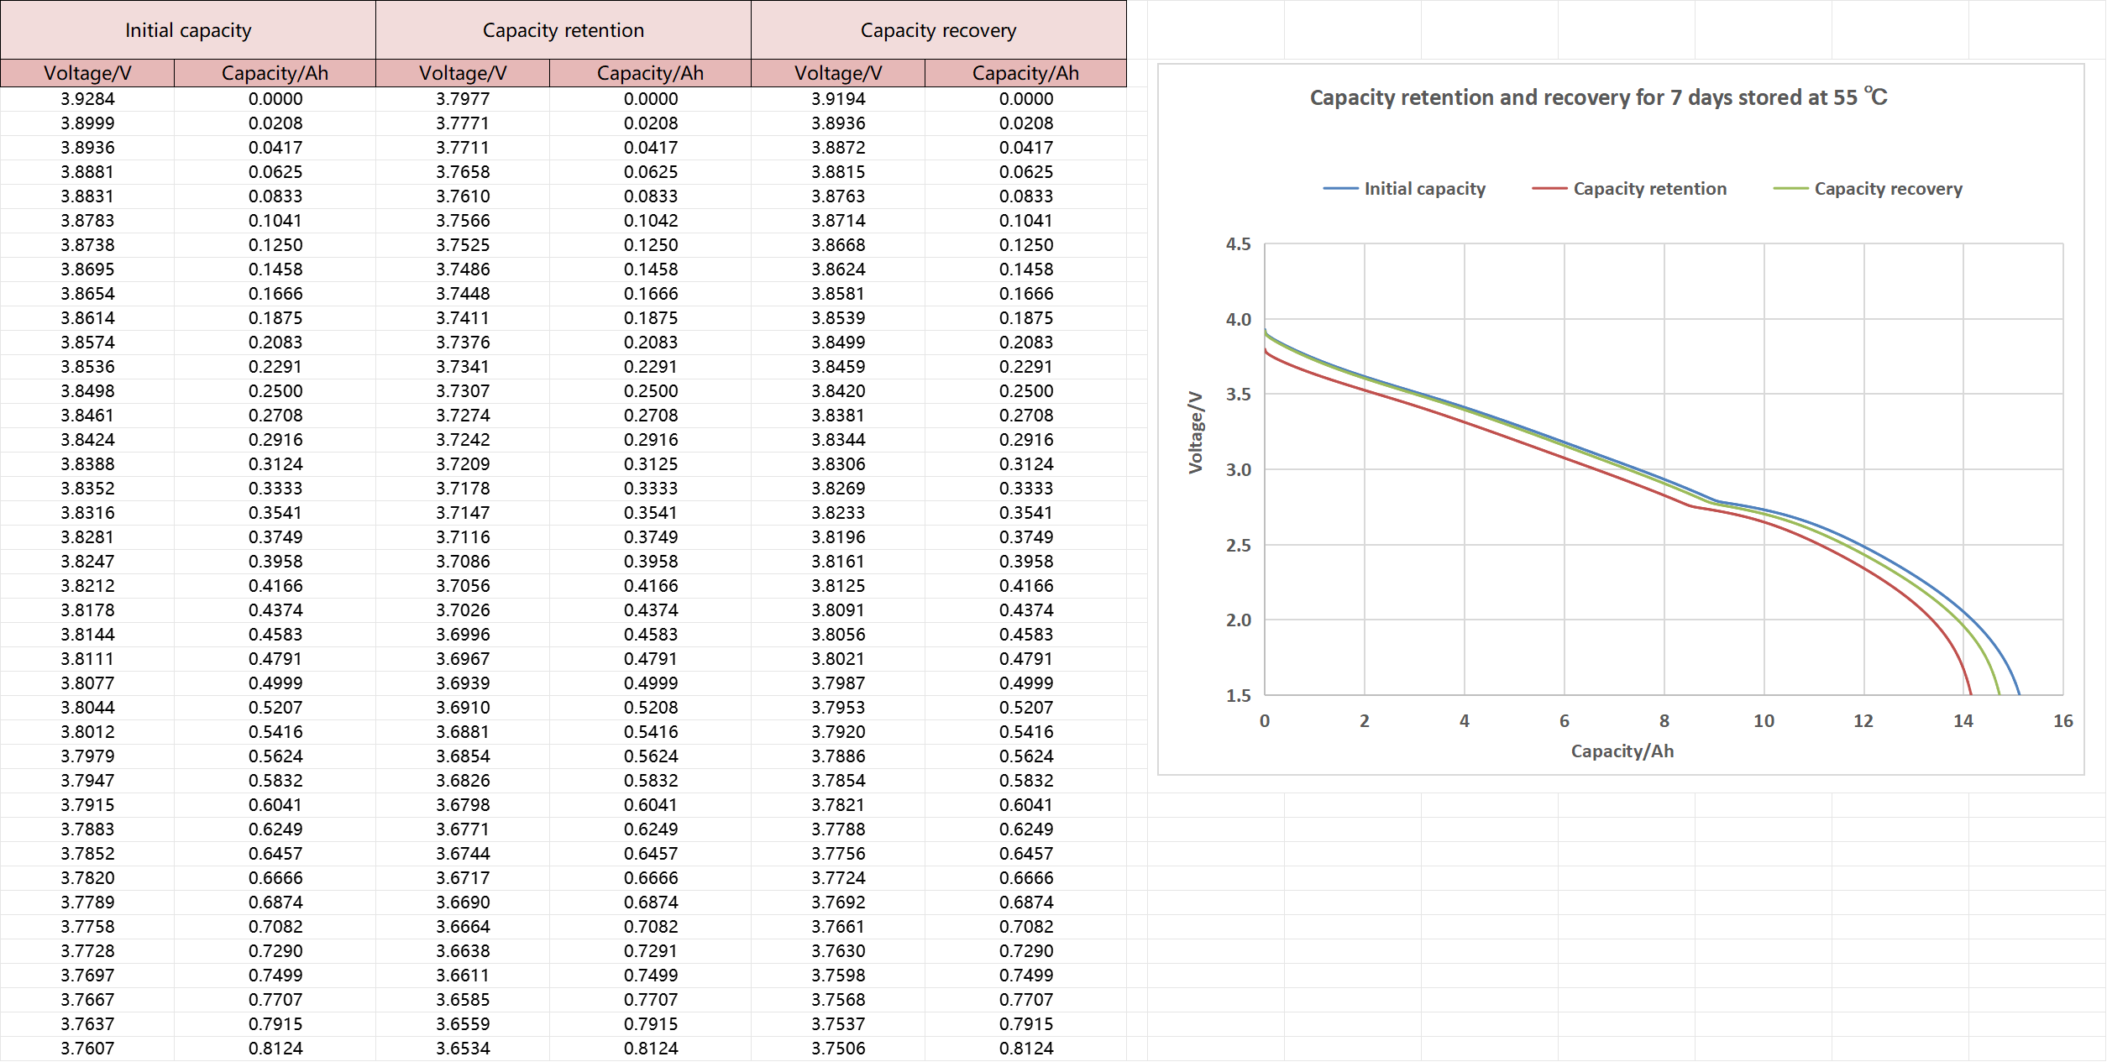Click cell with value 3.9284
Image resolution: width=2107 pixels, height=1062 pixels.
click(87, 99)
